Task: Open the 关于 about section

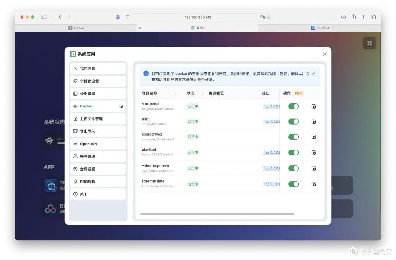Action: click(x=98, y=194)
